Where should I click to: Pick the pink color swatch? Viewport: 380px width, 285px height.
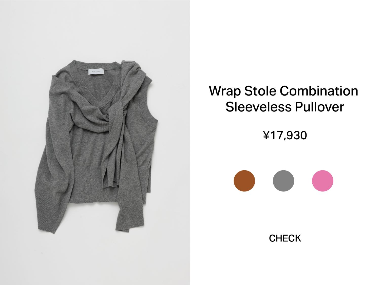click(322, 181)
